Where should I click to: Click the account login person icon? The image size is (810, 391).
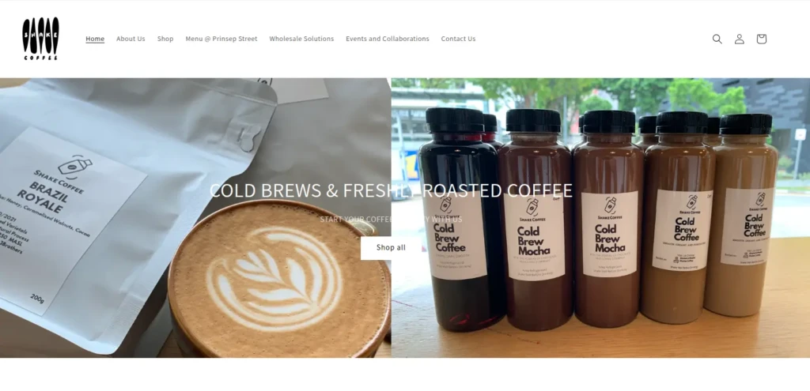pos(740,39)
